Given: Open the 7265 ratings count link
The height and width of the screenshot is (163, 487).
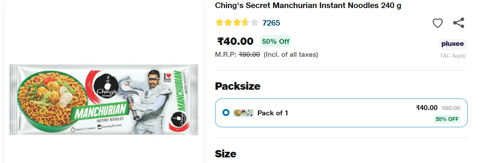Looking at the screenshot, I should [x=271, y=23].
